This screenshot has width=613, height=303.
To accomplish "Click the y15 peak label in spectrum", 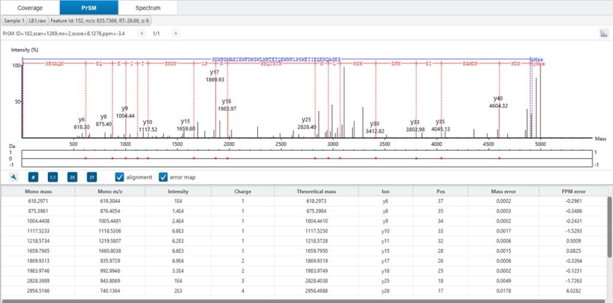I will coord(186,121).
